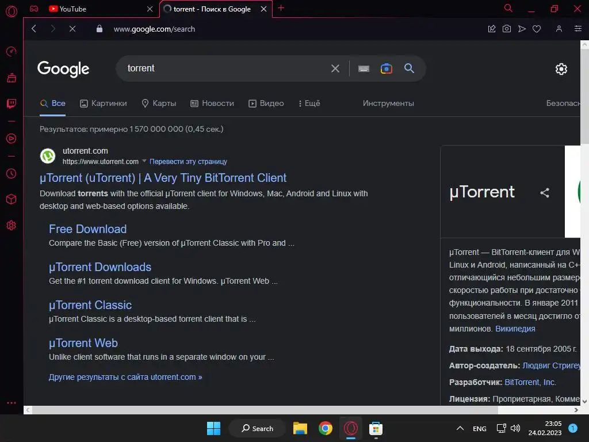
Task: Open browser Settings gear in the sidebar
Action: pos(12,225)
